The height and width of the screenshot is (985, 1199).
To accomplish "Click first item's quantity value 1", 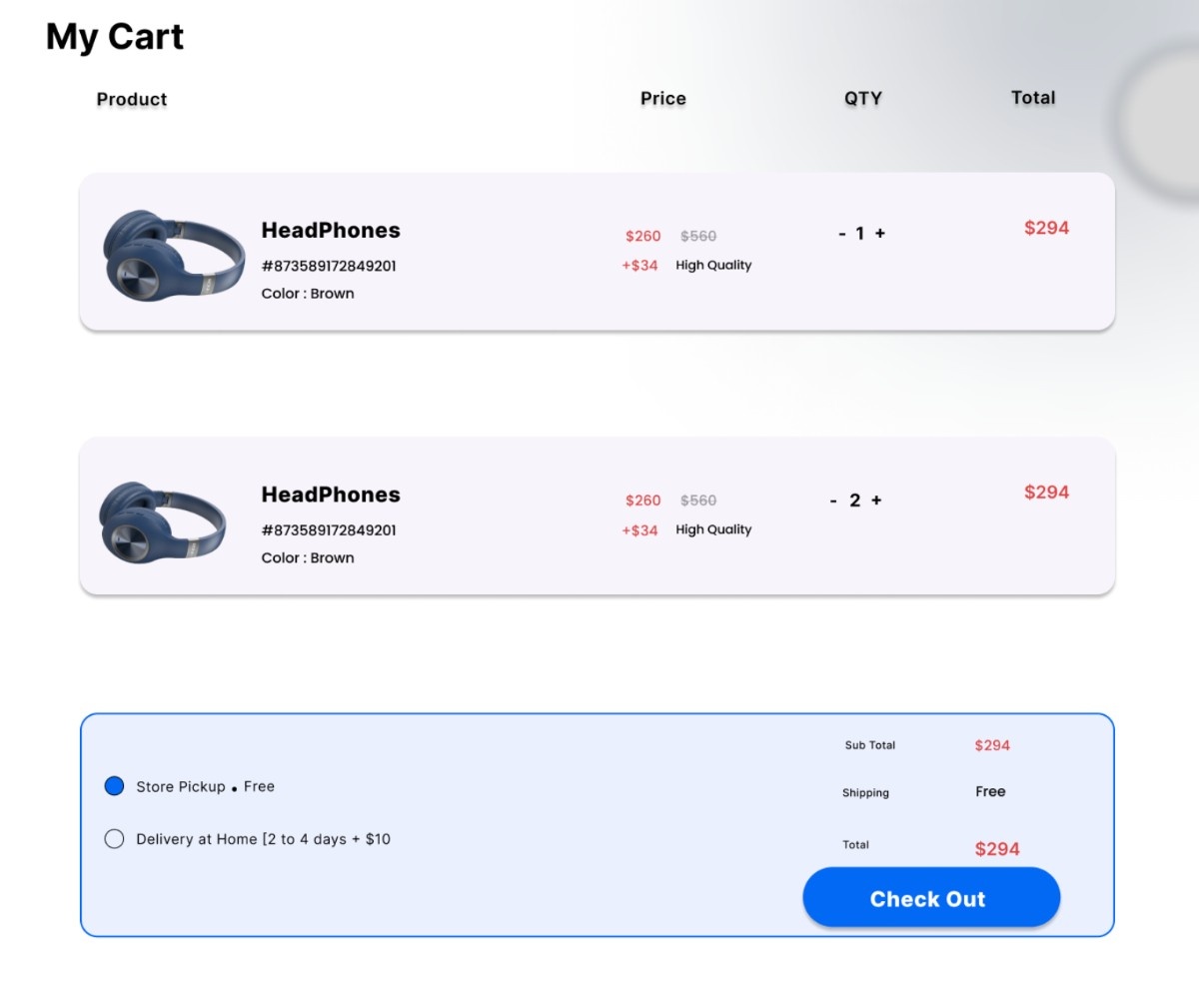I will click(x=859, y=234).
